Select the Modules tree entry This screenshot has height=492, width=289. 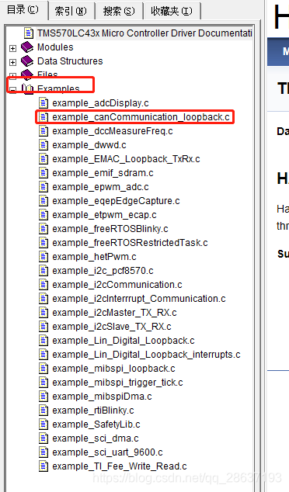pos(55,47)
